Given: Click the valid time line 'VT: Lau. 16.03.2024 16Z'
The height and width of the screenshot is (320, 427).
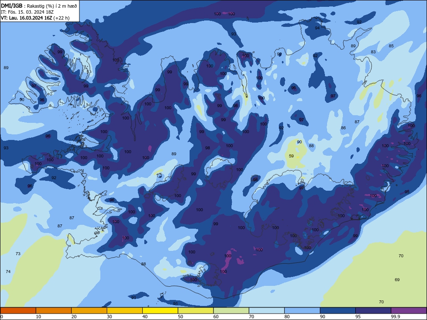Looking at the screenshot, I should pos(26,18).
